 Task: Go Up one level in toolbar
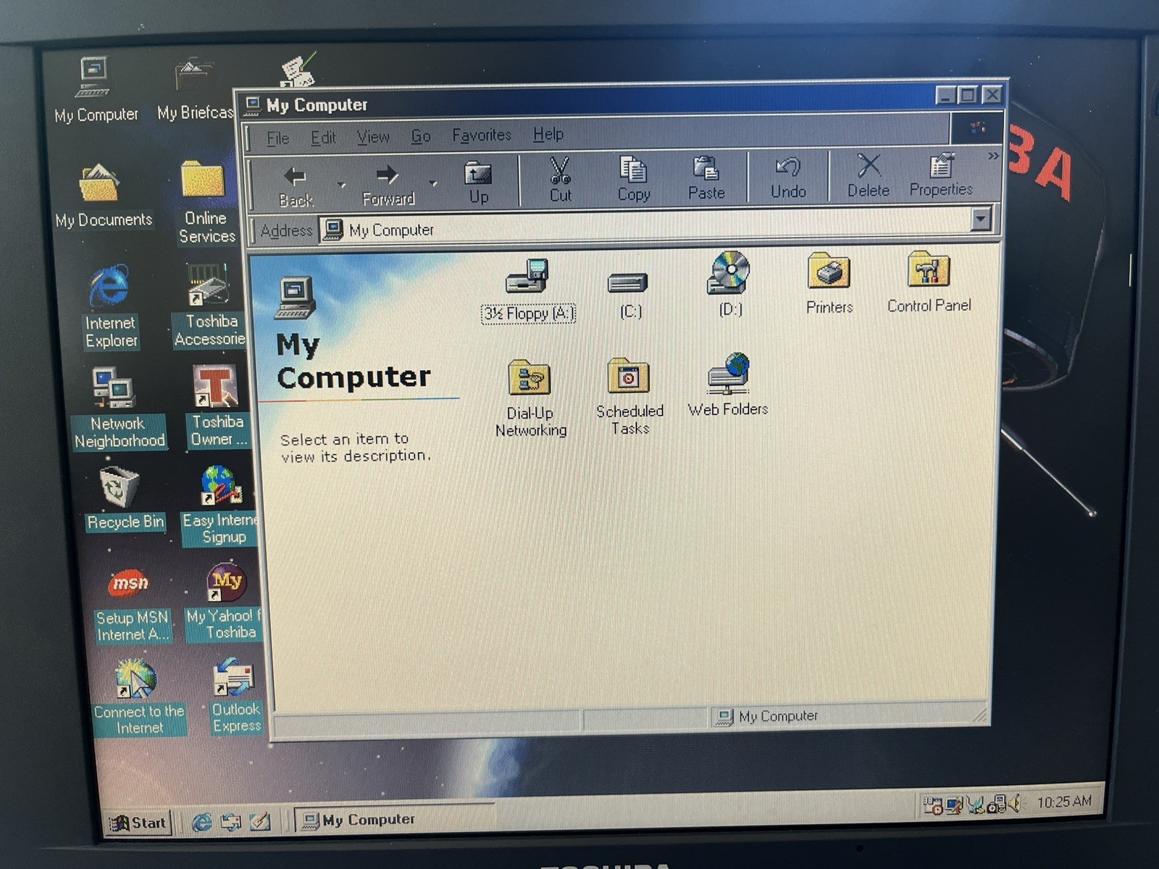pos(478,183)
